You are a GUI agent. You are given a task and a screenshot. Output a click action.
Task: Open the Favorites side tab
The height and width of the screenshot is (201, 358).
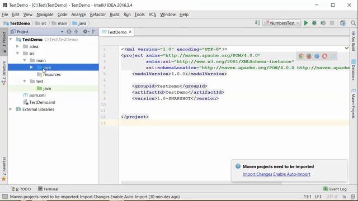click(4, 169)
